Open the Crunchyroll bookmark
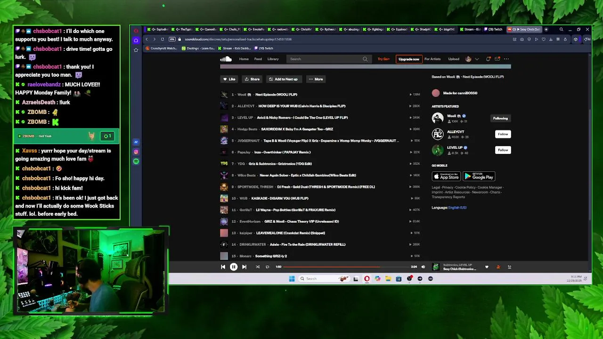Viewport: 603px width, 339px height. pos(162,48)
